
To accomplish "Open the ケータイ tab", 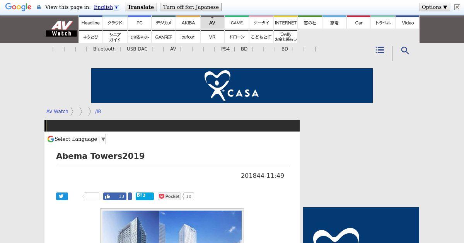I will [261, 22].
